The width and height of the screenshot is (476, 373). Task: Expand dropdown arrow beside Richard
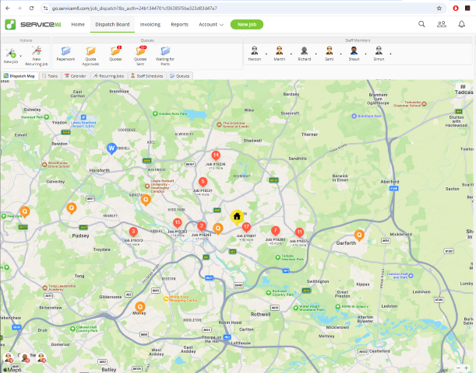click(316, 54)
